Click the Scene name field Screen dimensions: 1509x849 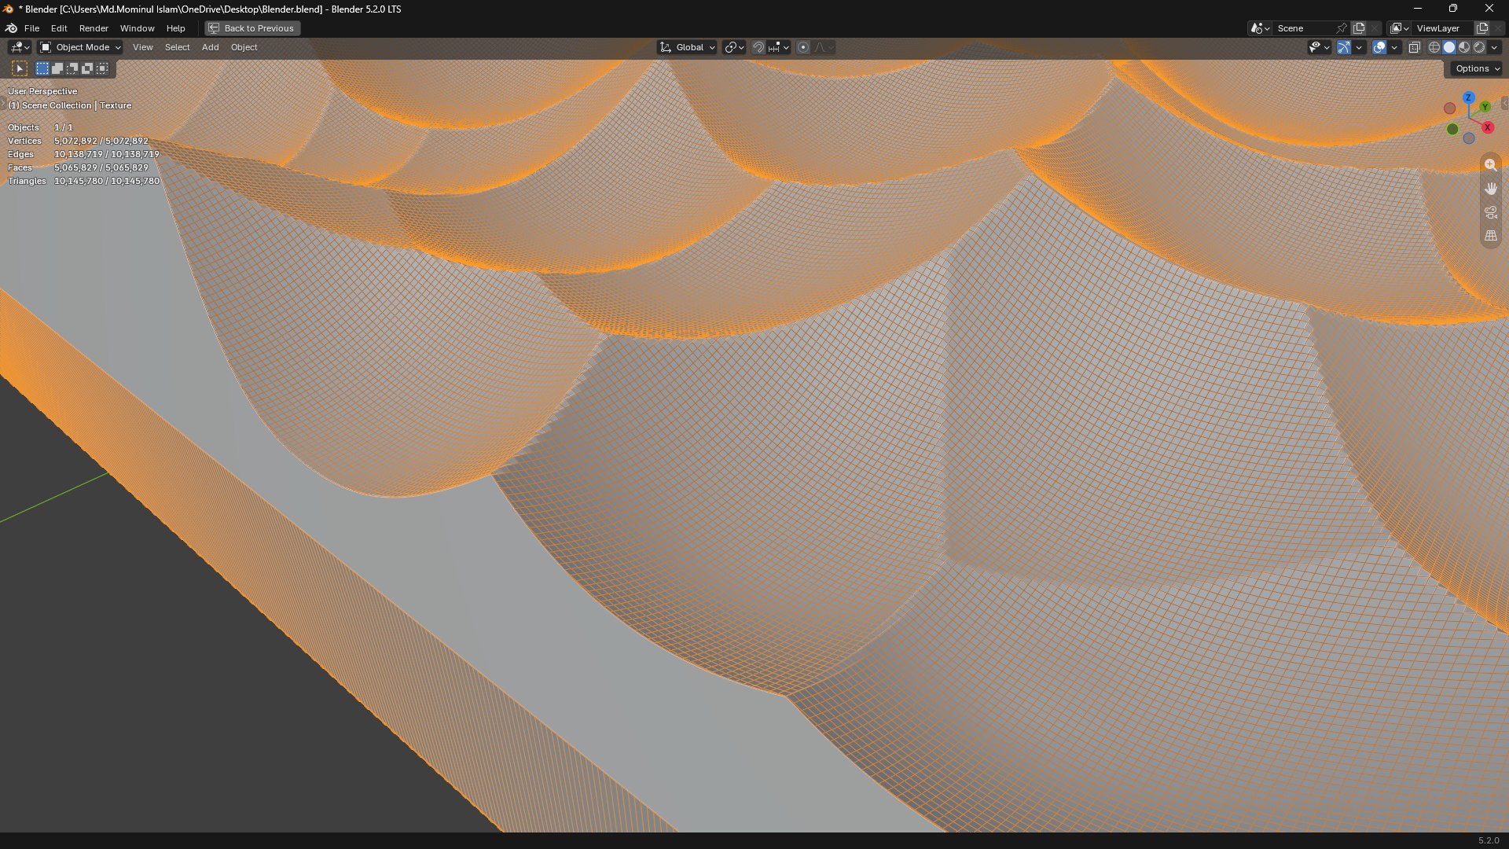tap(1303, 28)
